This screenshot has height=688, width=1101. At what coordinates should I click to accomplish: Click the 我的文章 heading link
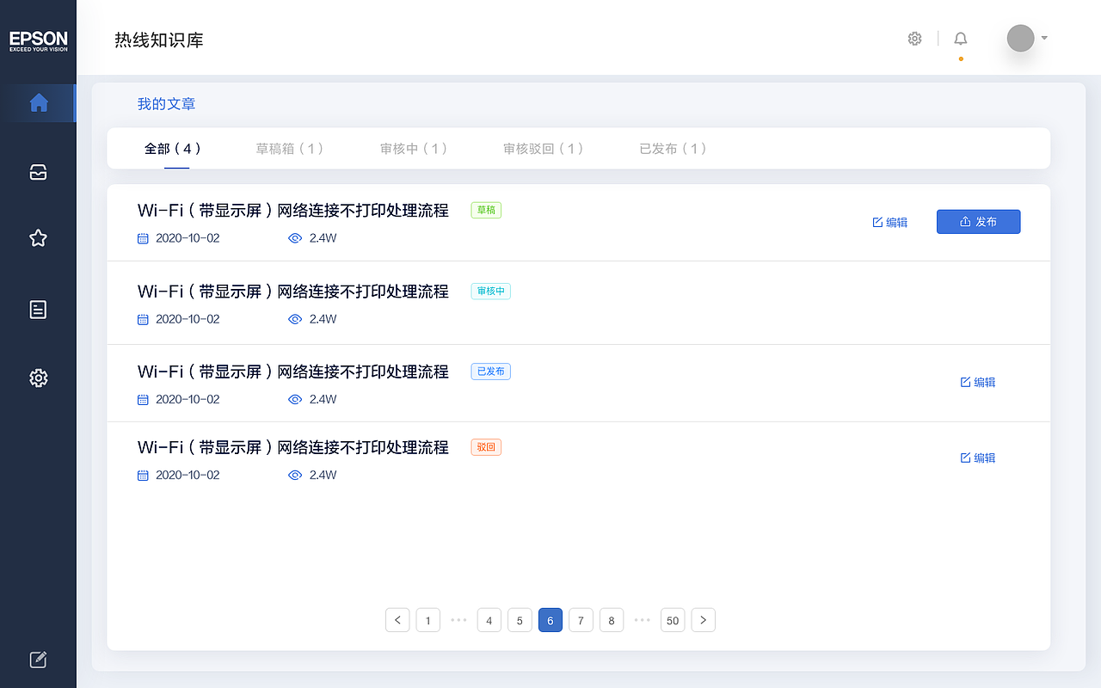(x=167, y=103)
